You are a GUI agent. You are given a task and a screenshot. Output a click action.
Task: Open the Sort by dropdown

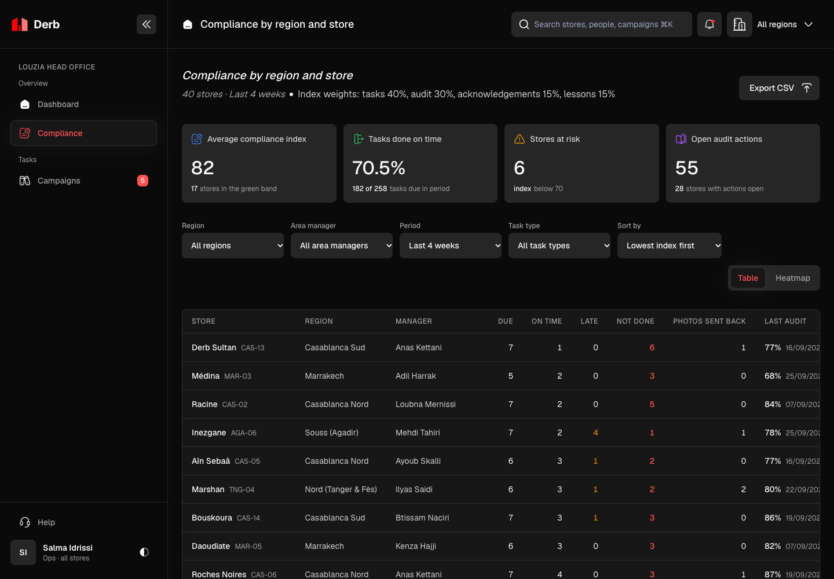pos(670,245)
